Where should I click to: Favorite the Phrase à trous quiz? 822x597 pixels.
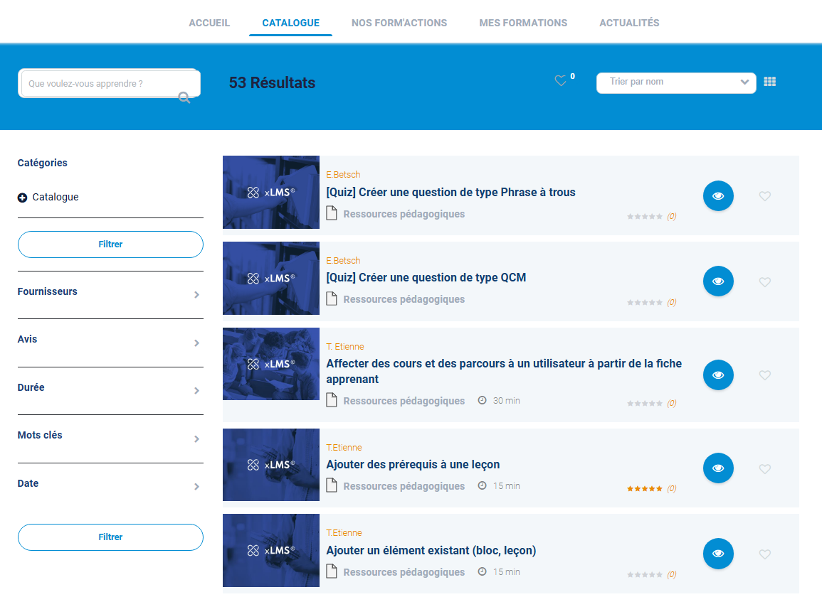point(765,196)
